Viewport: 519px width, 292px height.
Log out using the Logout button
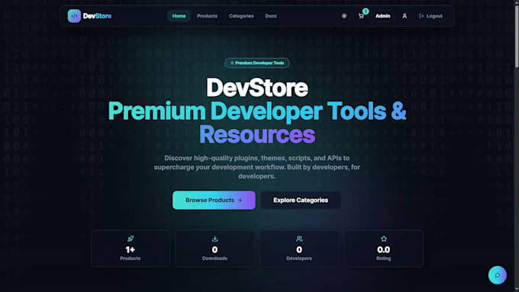pos(430,16)
